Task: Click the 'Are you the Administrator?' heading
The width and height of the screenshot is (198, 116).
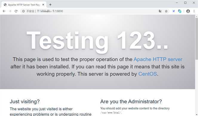Action: pyautogui.click(x=131, y=101)
